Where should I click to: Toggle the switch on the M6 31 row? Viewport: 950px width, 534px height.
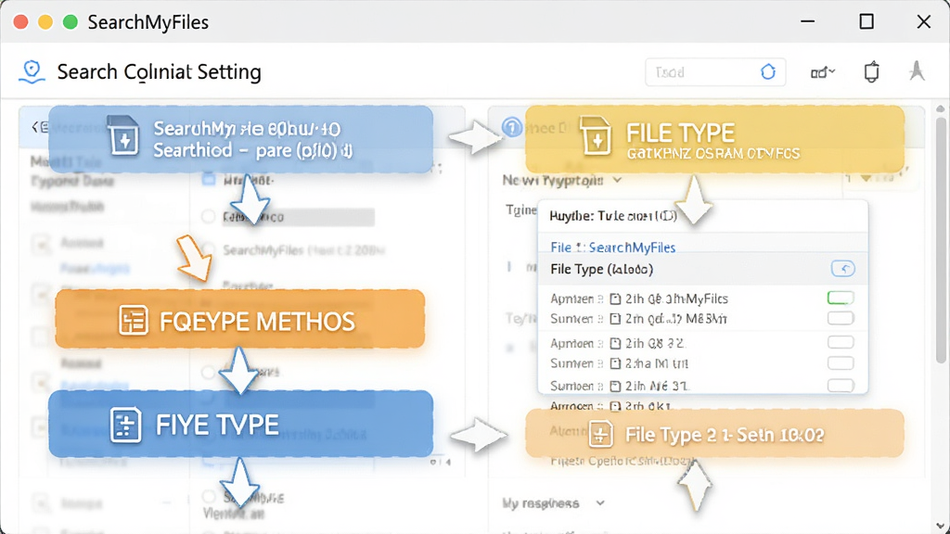(x=841, y=385)
